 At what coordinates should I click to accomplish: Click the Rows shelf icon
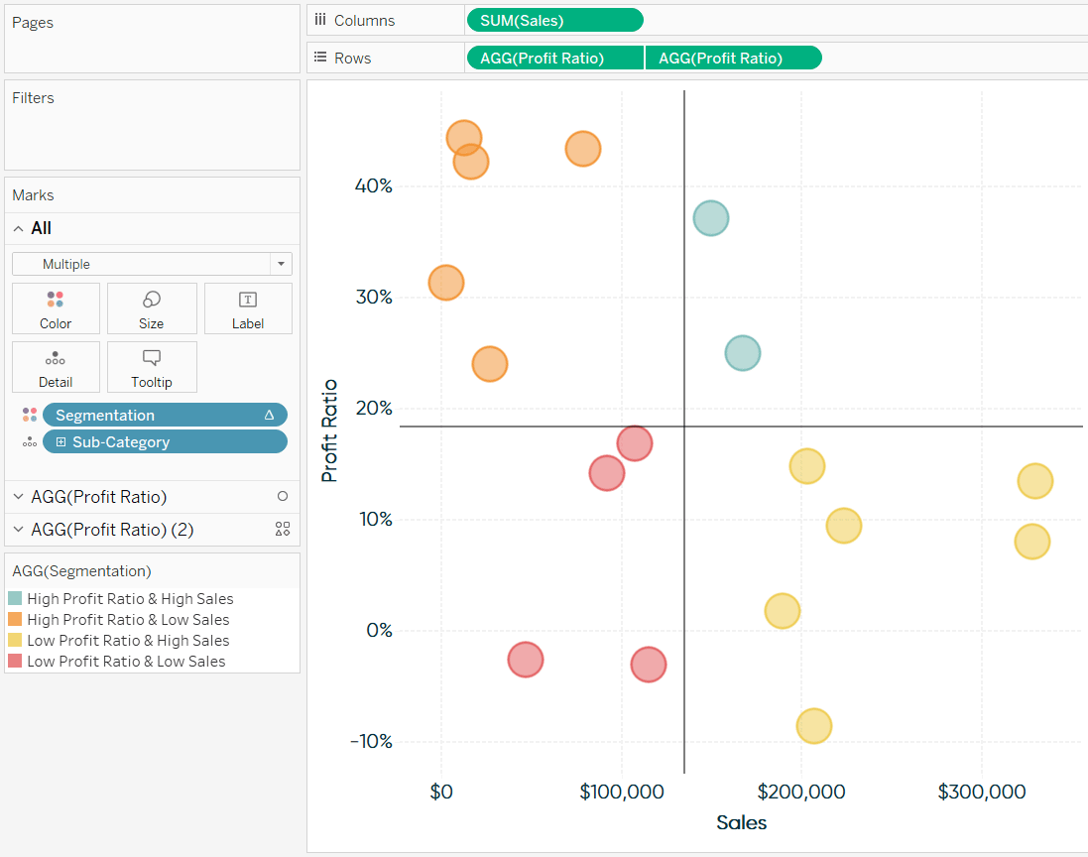pyautogui.click(x=320, y=58)
